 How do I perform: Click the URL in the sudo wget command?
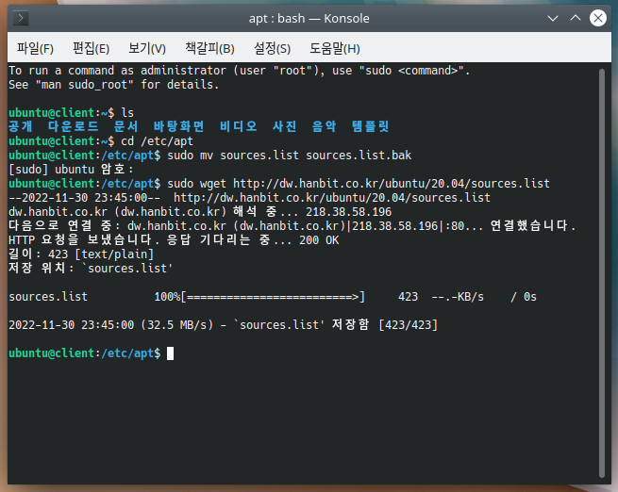[392, 184]
